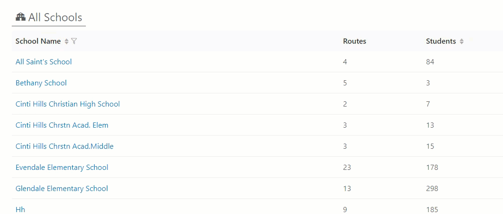
Task: Click students count 84 for All Saint's
Action: (x=430, y=61)
